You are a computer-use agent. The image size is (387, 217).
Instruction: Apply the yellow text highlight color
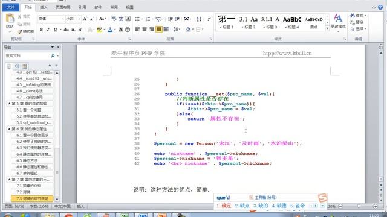99,30
